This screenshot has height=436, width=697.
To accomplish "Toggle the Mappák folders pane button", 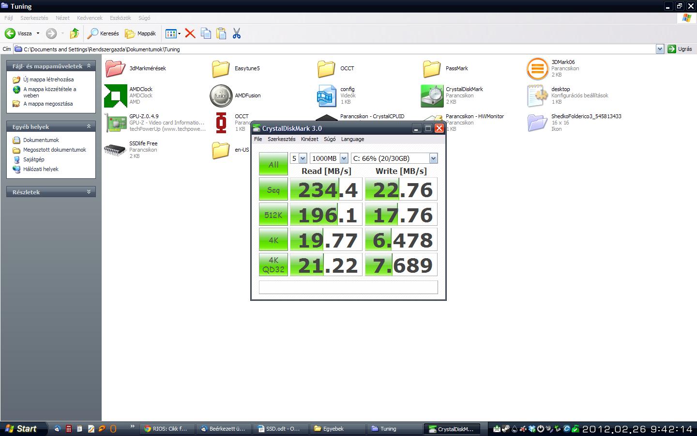I will coord(140,33).
